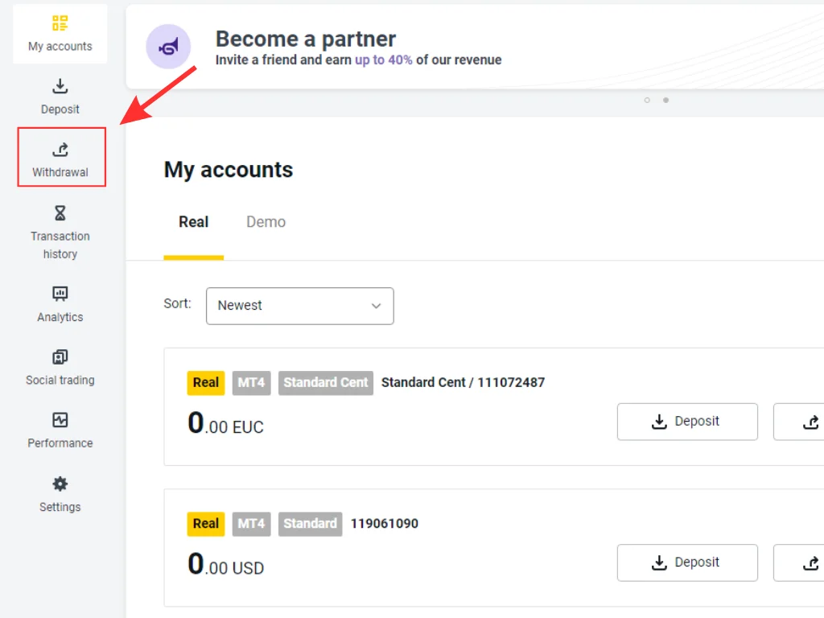This screenshot has width=824, height=618.
Task: Select the second banner carousel dot
Action: 665,101
